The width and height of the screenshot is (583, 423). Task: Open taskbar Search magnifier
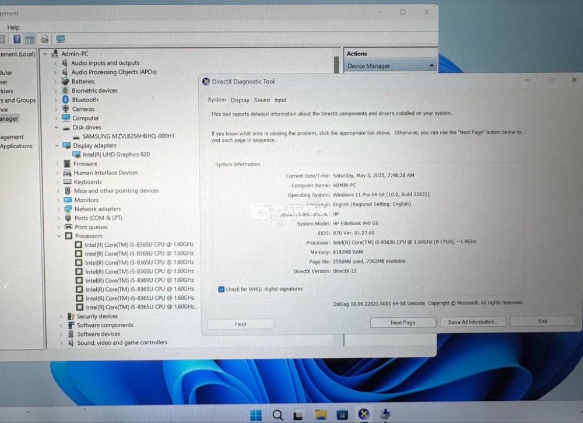click(x=278, y=414)
